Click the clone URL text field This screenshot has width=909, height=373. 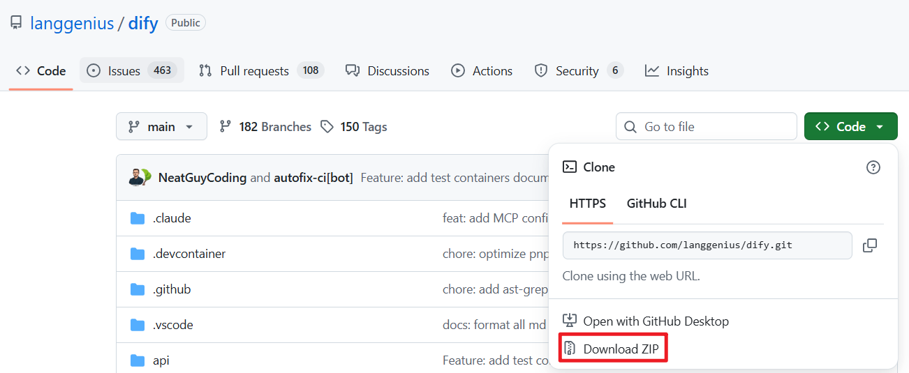[707, 245]
